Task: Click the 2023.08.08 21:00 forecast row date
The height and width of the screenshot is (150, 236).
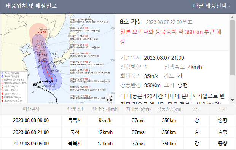Action: [31, 132]
